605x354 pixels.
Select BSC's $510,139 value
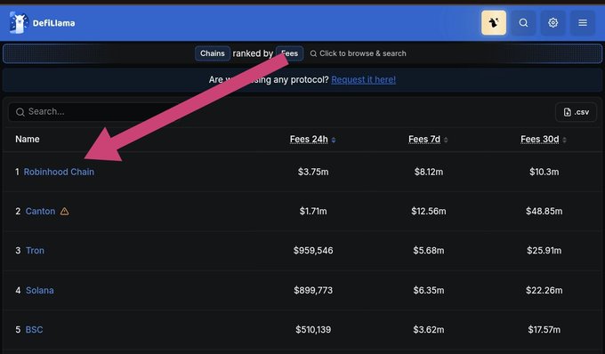(313, 330)
